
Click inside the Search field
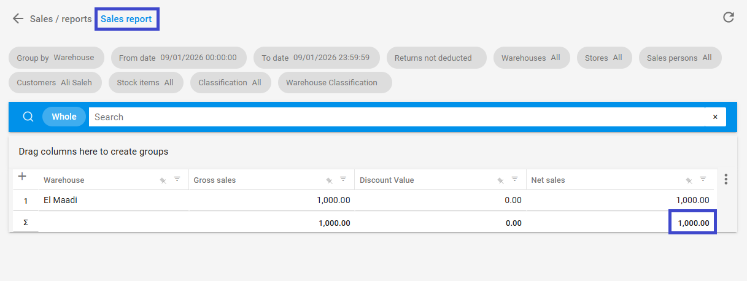click(x=397, y=117)
